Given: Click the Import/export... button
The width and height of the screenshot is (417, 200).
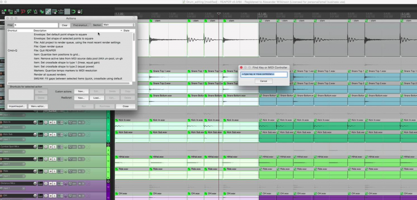Looking at the screenshot, I should [x=17, y=106].
